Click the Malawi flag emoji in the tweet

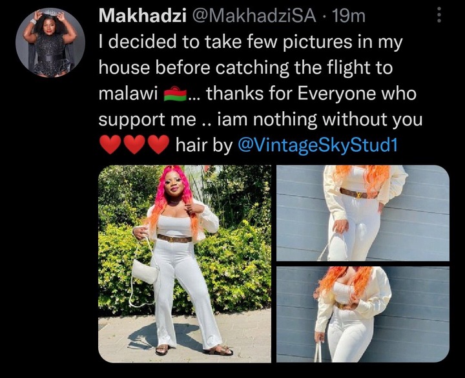tap(176, 93)
